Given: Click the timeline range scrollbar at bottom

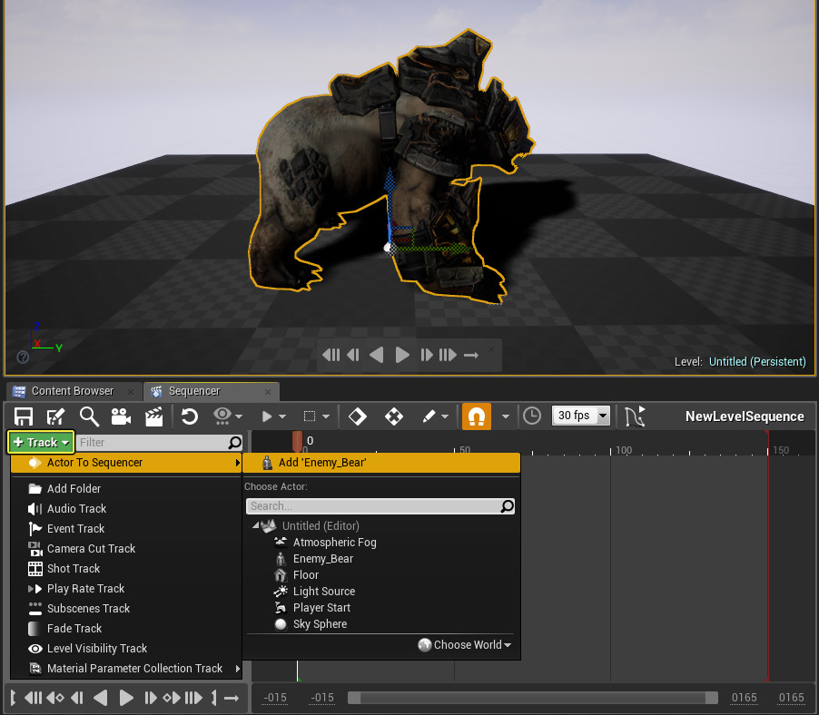Looking at the screenshot, I should click(x=532, y=698).
